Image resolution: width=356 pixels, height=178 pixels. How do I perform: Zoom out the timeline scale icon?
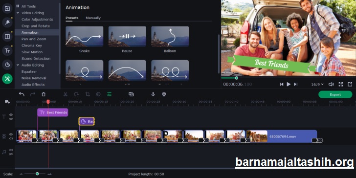click(x=21, y=174)
